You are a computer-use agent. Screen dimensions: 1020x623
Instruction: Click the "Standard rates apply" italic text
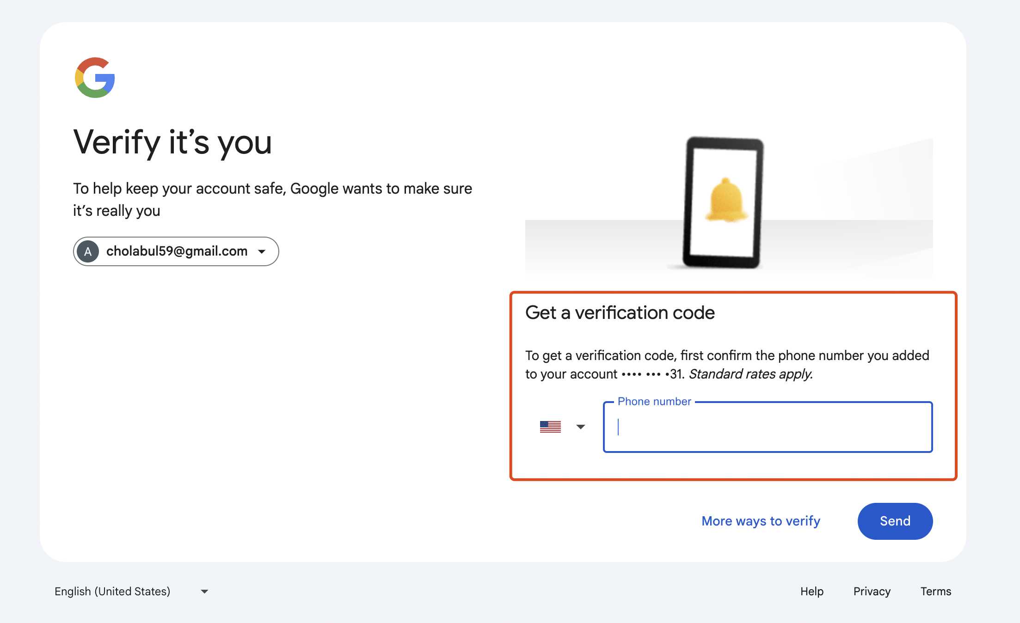pyautogui.click(x=750, y=374)
